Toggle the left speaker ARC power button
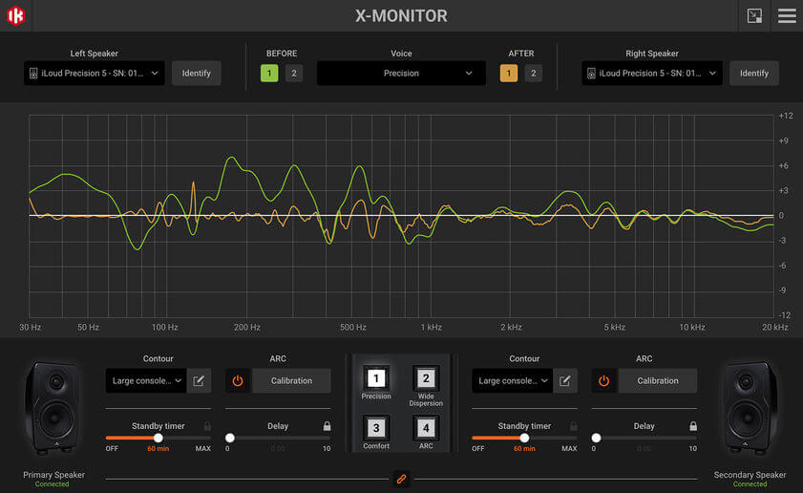Image resolution: width=803 pixels, height=493 pixels. click(x=238, y=381)
